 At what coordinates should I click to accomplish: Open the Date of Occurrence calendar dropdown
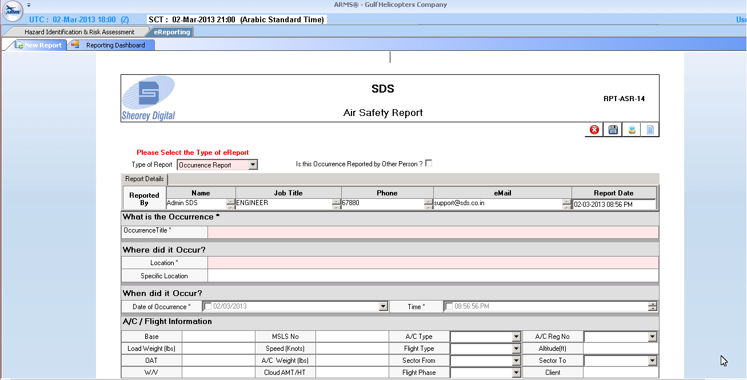(383, 307)
